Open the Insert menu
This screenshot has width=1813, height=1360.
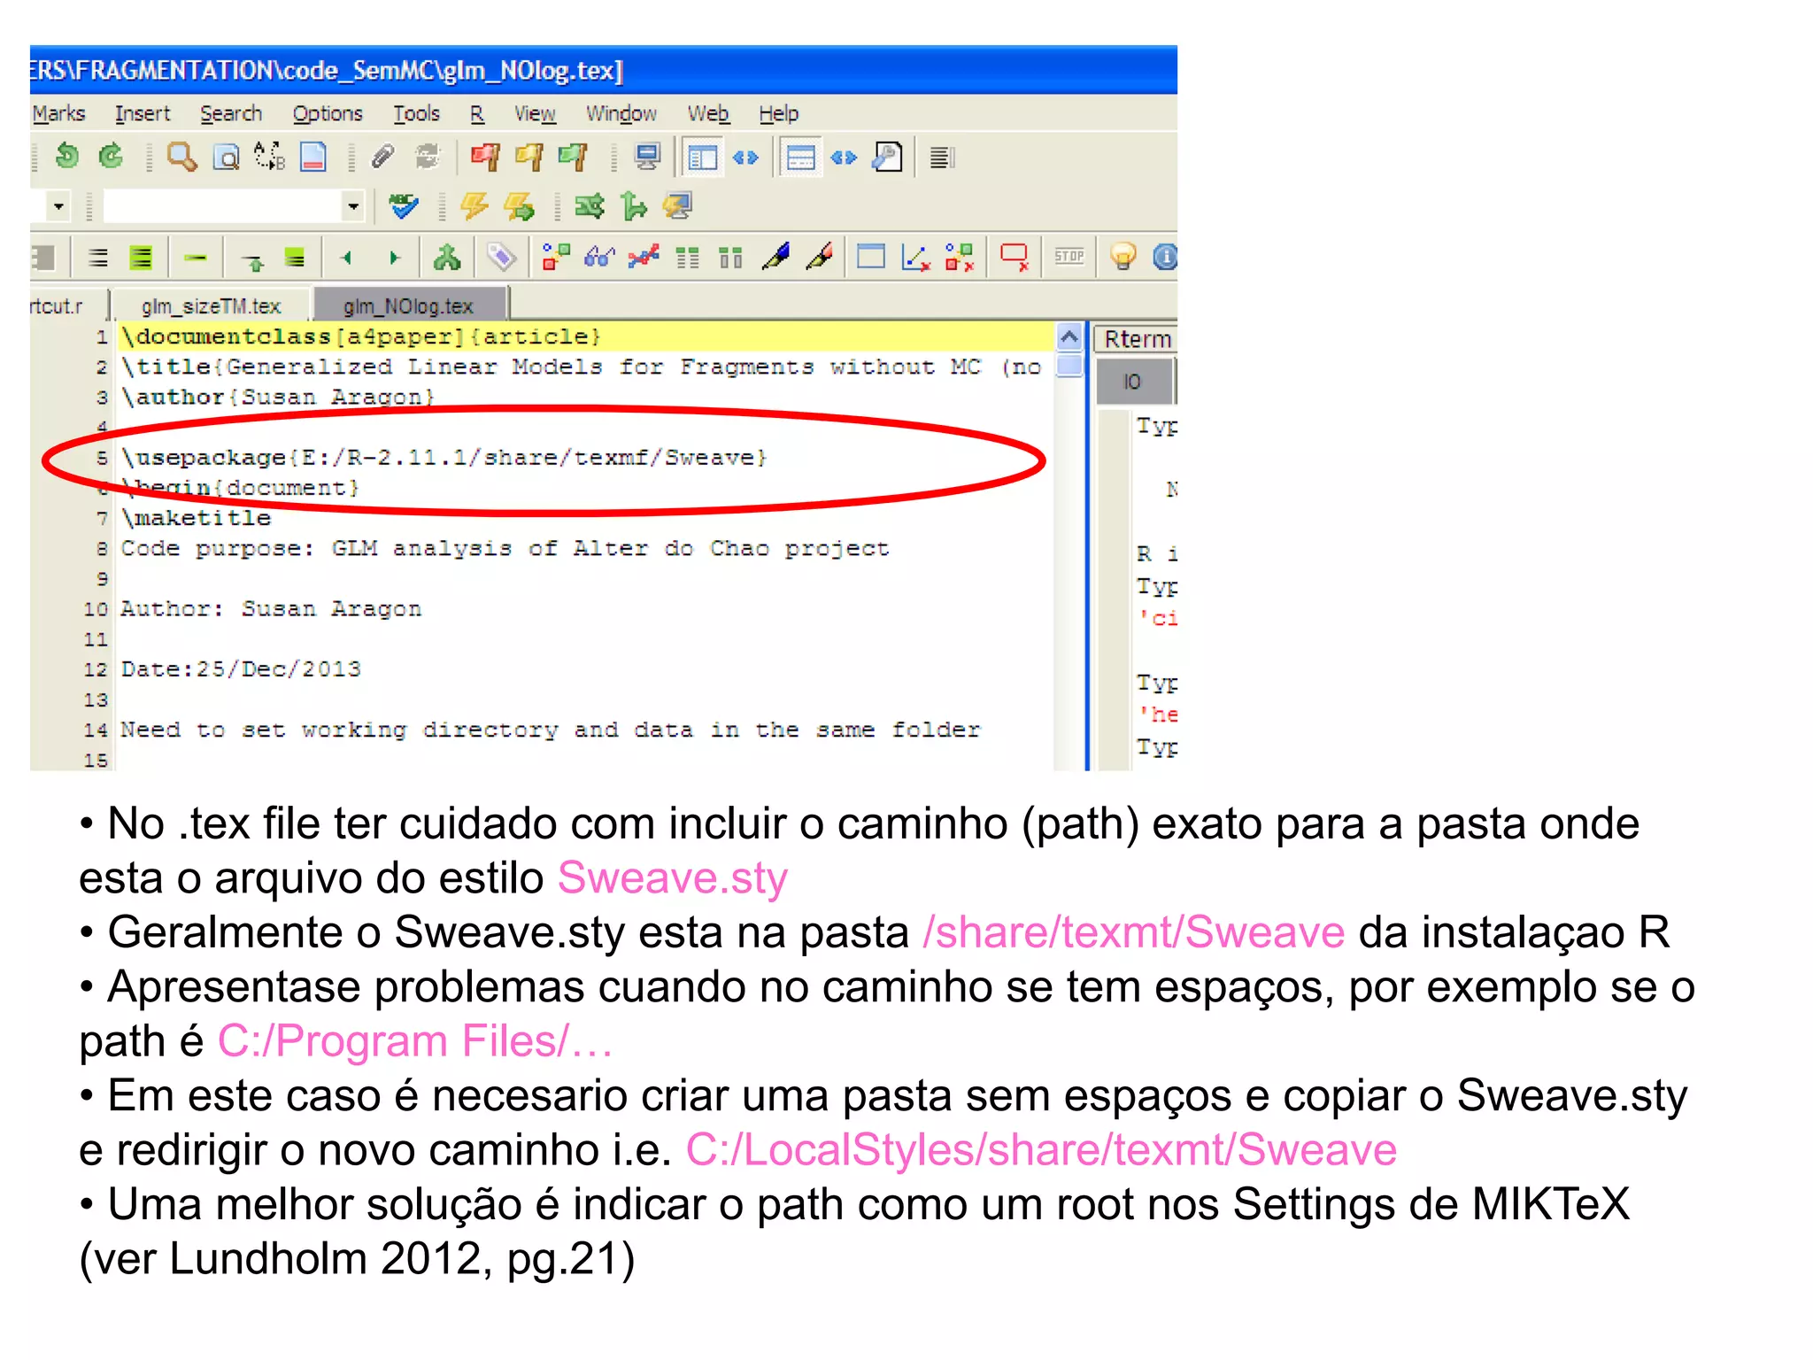(x=143, y=114)
